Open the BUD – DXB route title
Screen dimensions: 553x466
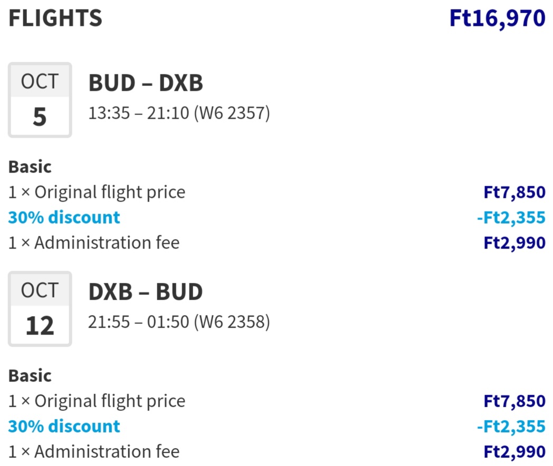[146, 83]
